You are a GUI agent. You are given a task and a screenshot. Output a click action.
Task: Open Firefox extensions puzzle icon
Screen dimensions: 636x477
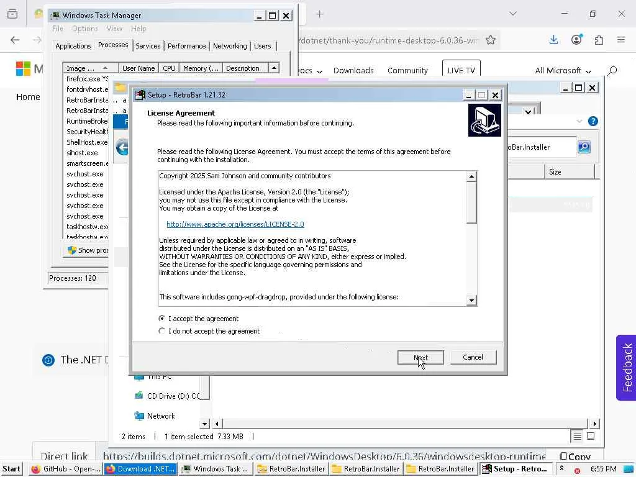pos(599,40)
